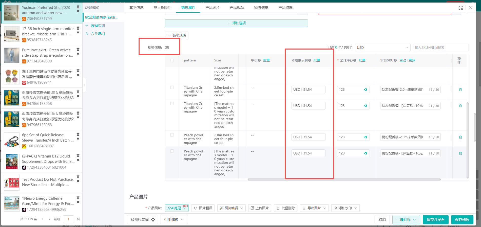Switch to the 基本信息 tab
The height and width of the screenshot is (227, 481).
click(137, 8)
